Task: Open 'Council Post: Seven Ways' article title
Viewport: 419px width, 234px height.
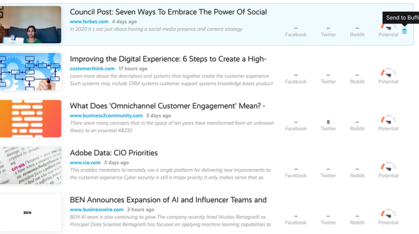Action: (x=168, y=12)
